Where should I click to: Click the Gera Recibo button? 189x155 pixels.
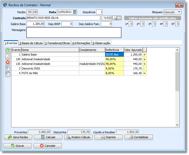(x=18, y=137)
